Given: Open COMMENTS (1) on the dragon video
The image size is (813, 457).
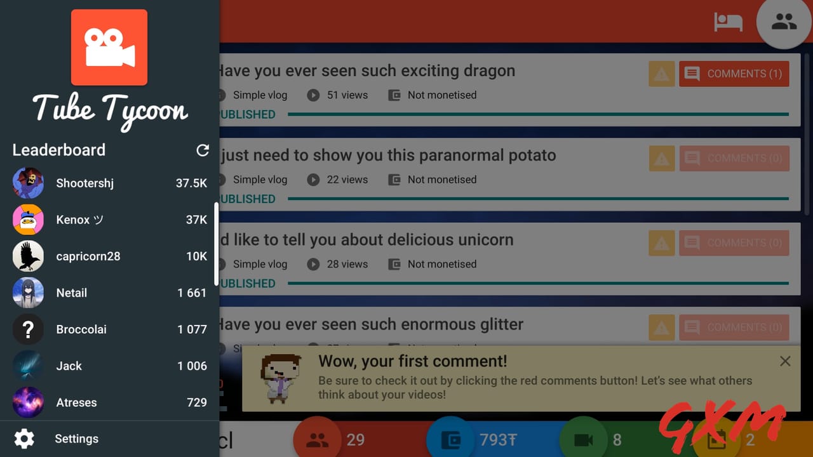Looking at the screenshot, I should pos(734,74).
